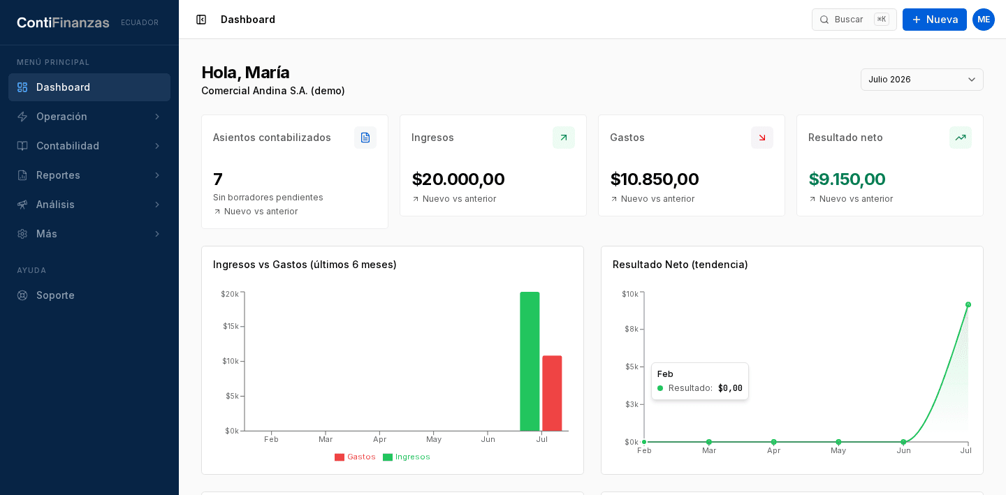
Task: Expand the Reportes submenu chevron
Action: 157,175
